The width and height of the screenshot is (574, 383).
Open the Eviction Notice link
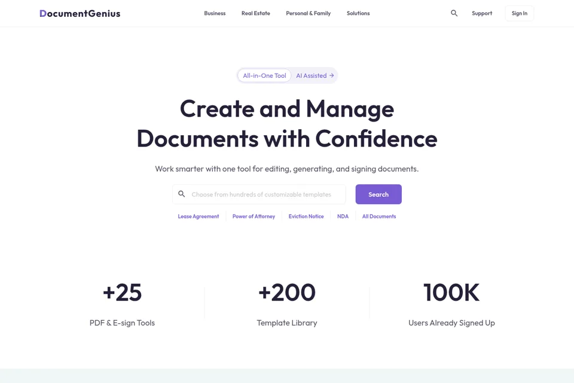click(x=306, y=216)
